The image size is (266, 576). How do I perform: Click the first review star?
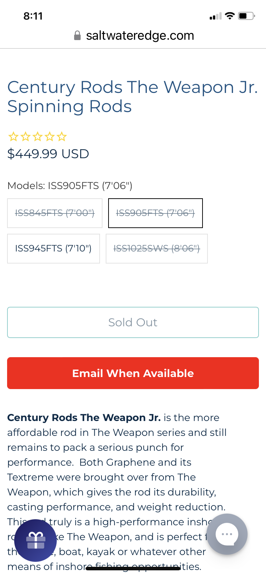coord(13,136)
